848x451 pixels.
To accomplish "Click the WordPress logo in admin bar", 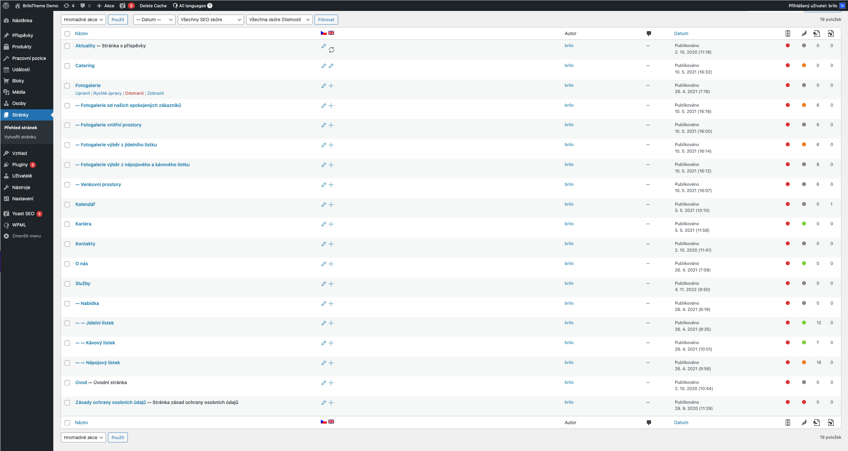I will pos(6,6).
